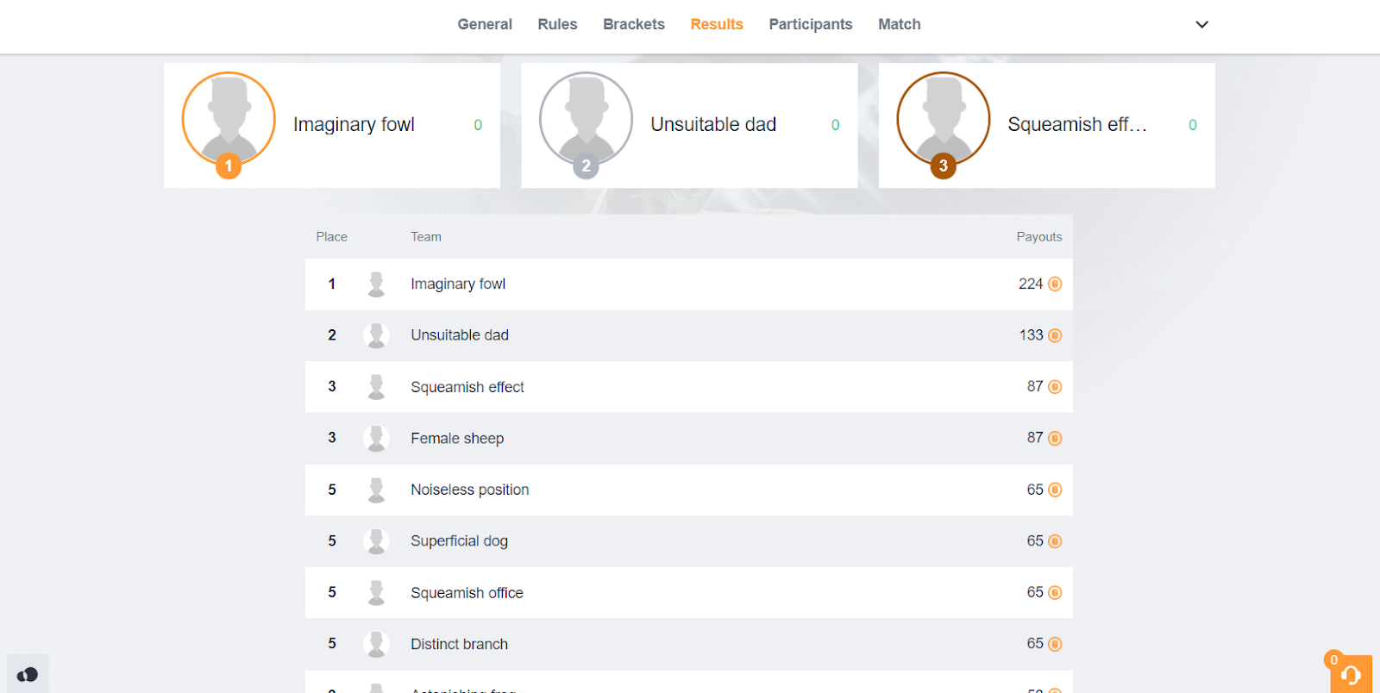The image size is (1380, 693).
Task: Click the dark mode toggle icon
Action: coord(28,674)
